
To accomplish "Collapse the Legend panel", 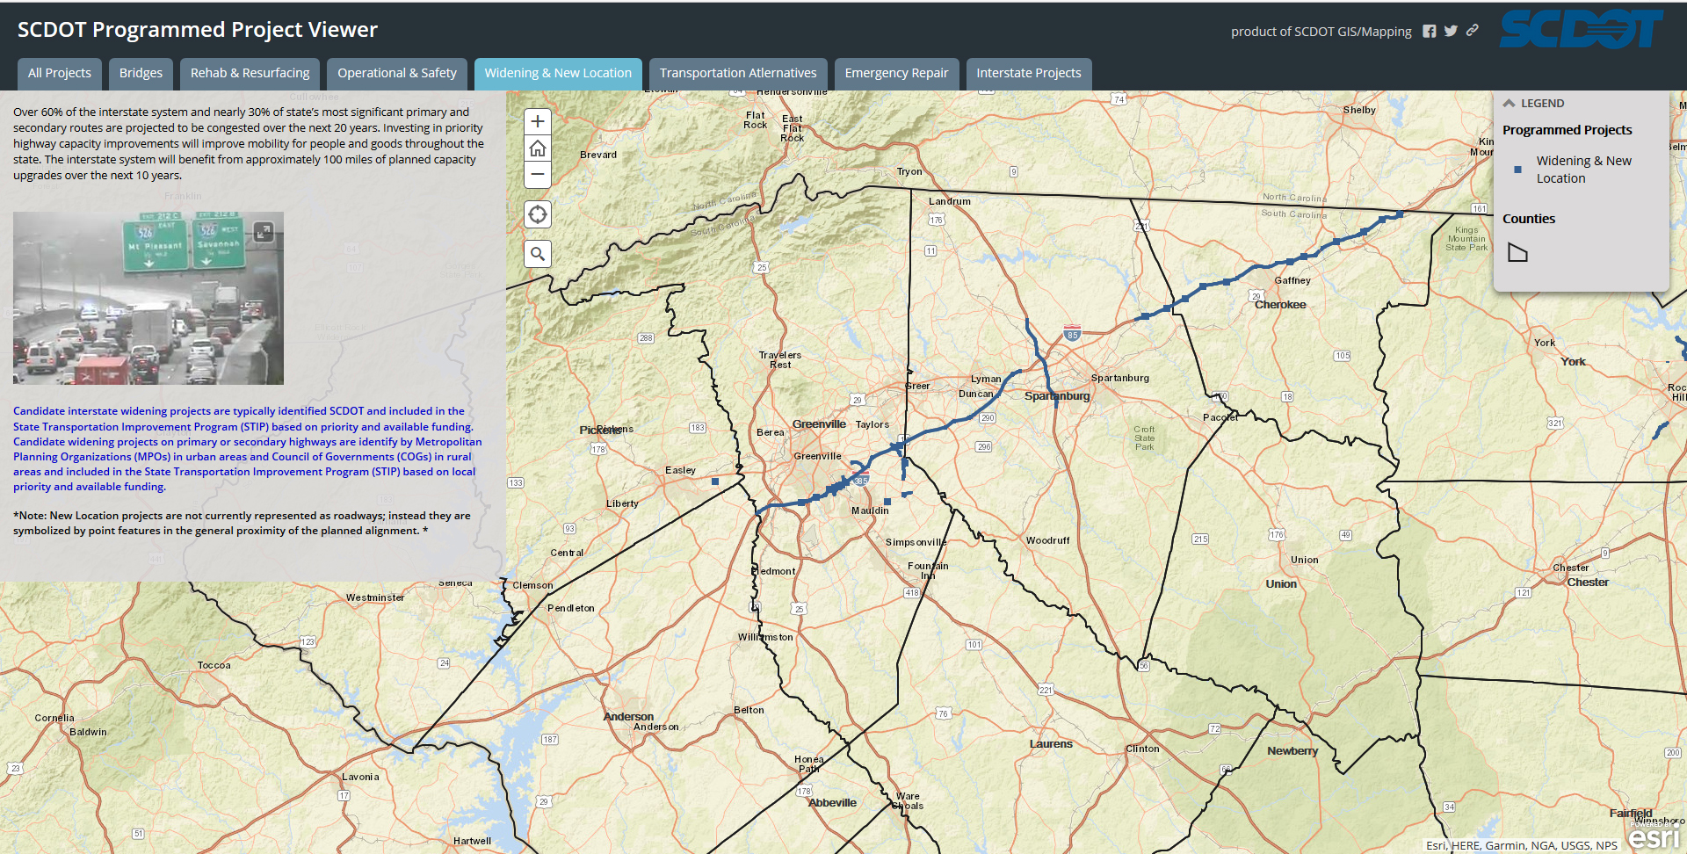I will click(x=1510, y=104).
